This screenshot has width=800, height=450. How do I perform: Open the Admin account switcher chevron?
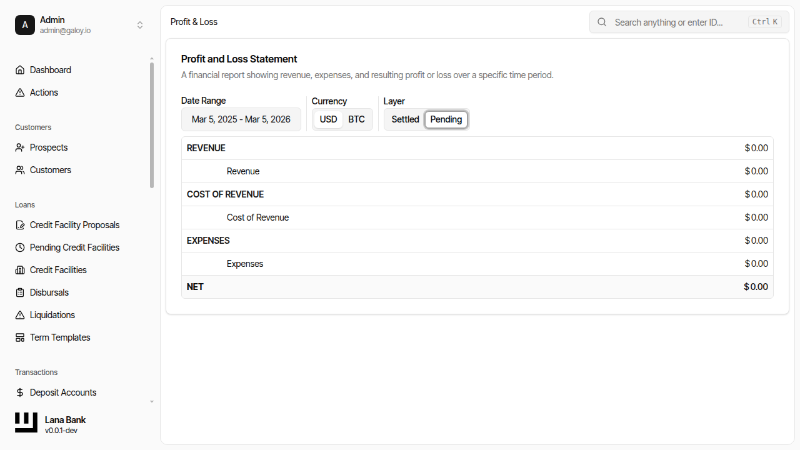pyautogui.click(x=140, y=25)
